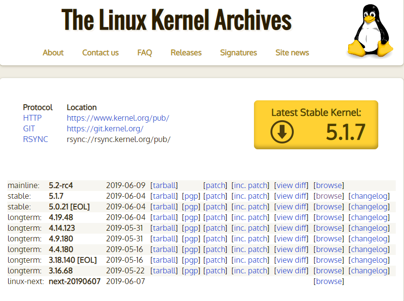Go to the FAQ page
The image size is (404, 301).
(x=145, y=52)
